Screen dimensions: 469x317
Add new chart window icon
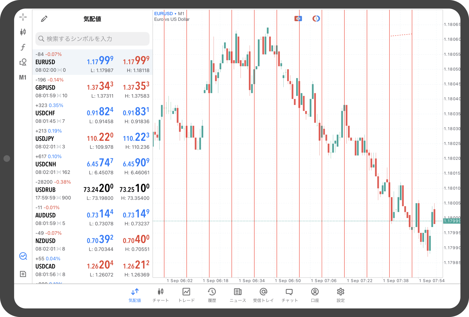pos(23,274)
